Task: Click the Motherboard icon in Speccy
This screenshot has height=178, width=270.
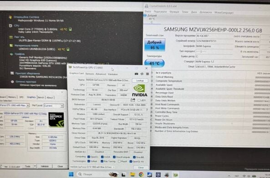Action: 11,46
